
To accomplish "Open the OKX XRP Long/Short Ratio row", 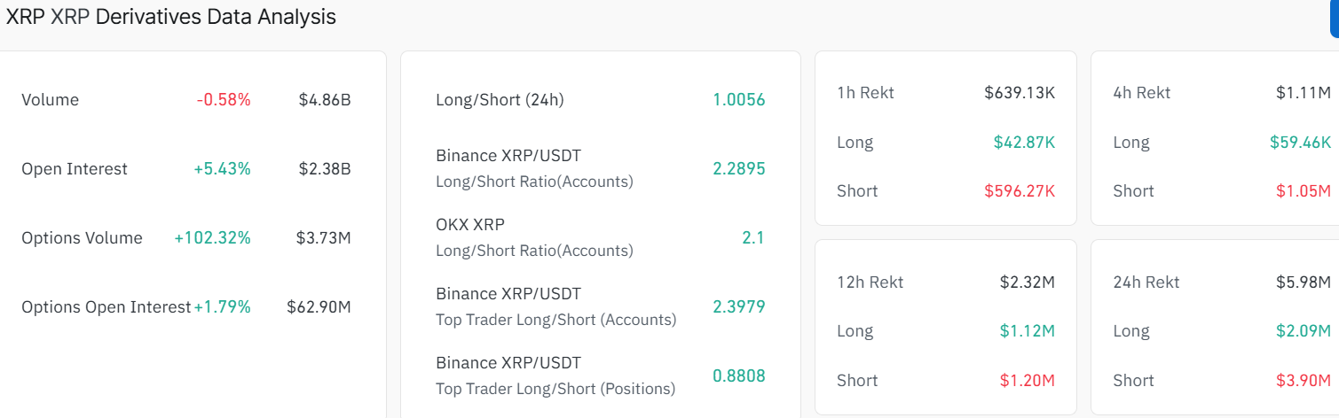I will click(x=534, y=237).
